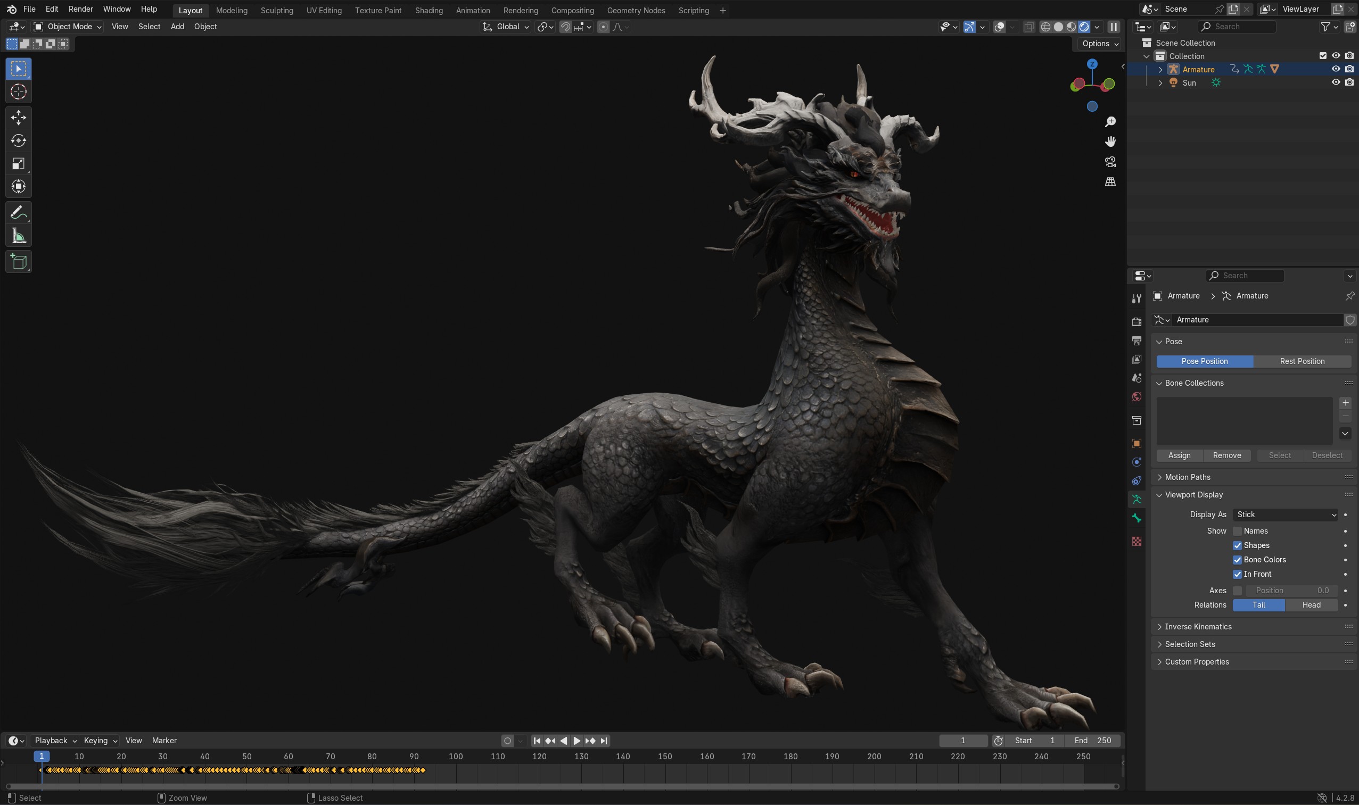1359x805 pixels.
Task: Click the Rest Position button
Action: 1302,361
